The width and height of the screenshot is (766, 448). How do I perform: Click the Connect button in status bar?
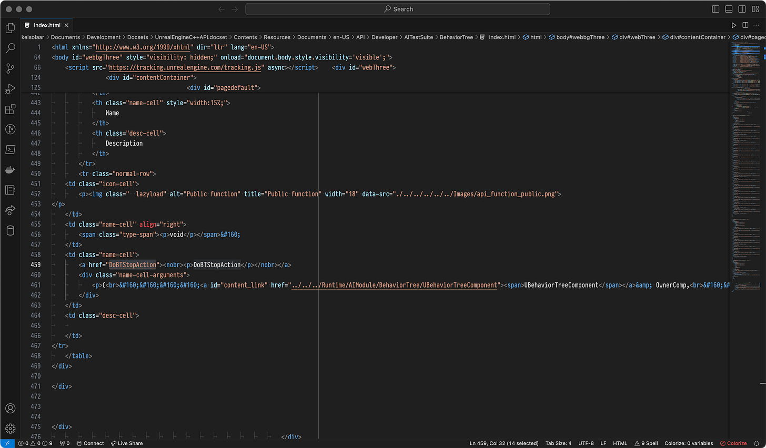[90, 443]
